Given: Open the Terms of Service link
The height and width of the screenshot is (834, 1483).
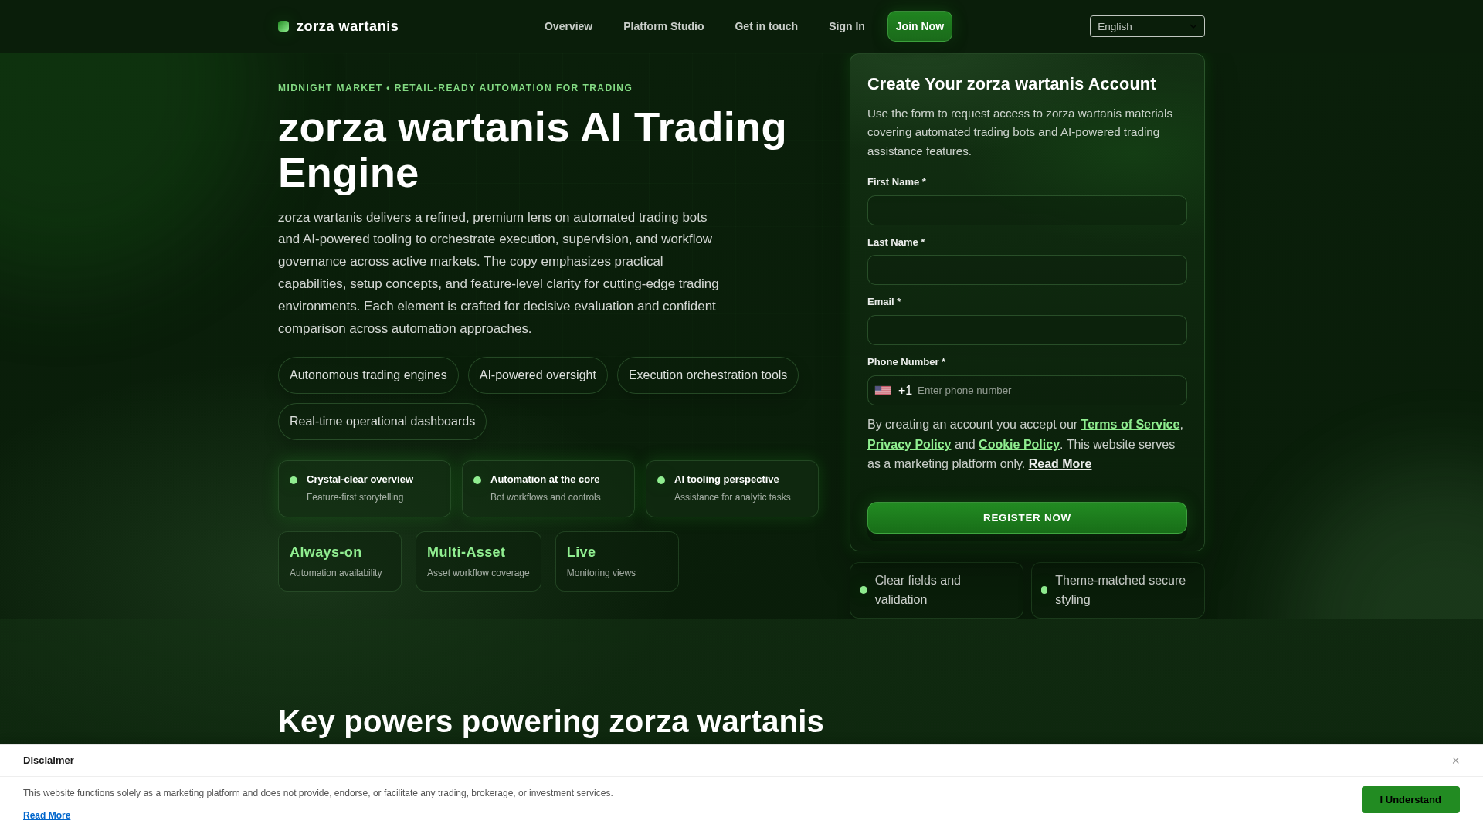Looking at the screenshot, I should pyautogui.click(x=1130, y=425).
